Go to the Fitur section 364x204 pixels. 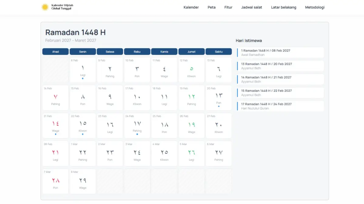[x=228, y=7]
